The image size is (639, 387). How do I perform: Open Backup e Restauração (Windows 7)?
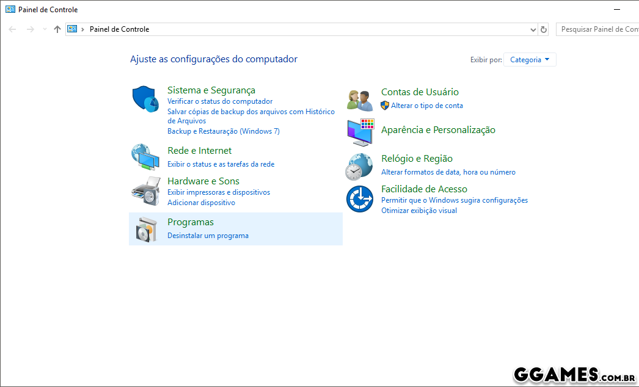[224, 131]
